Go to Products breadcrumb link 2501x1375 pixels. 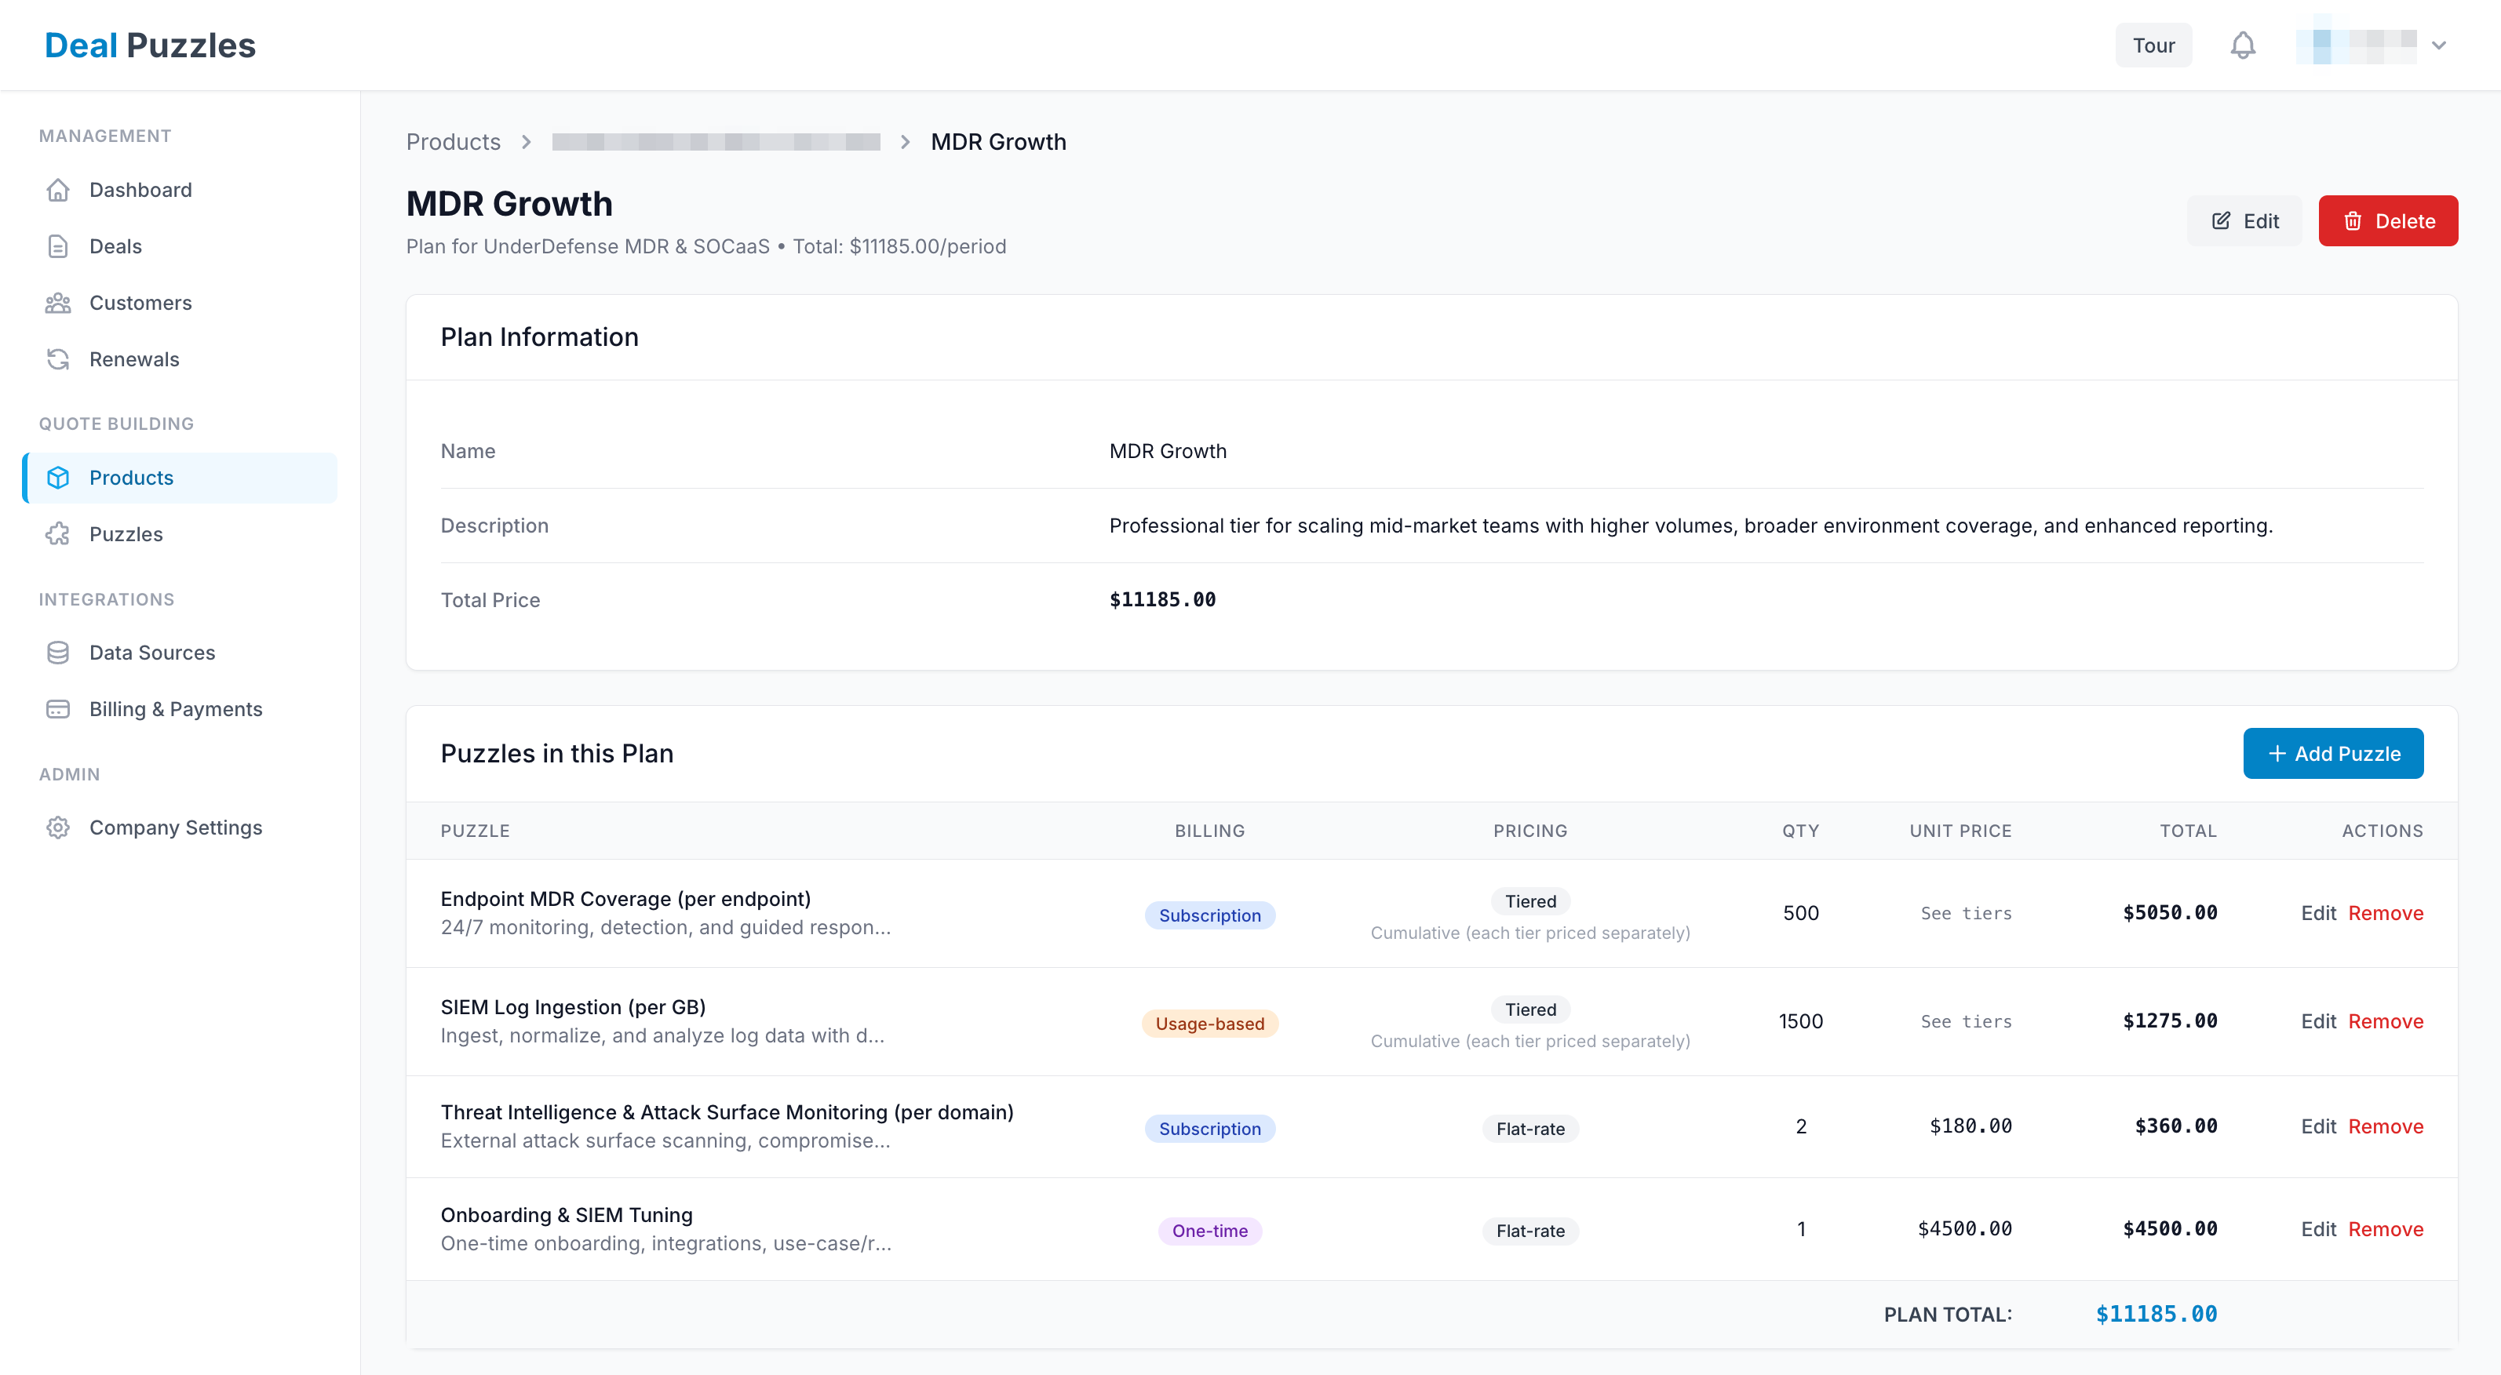[453, 142]
